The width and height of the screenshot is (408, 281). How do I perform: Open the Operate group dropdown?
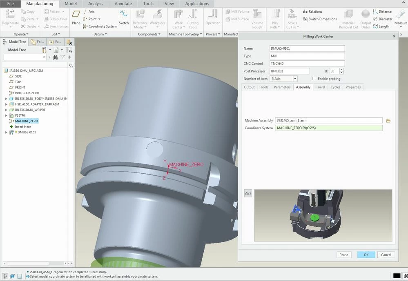(x=21, y=34)
